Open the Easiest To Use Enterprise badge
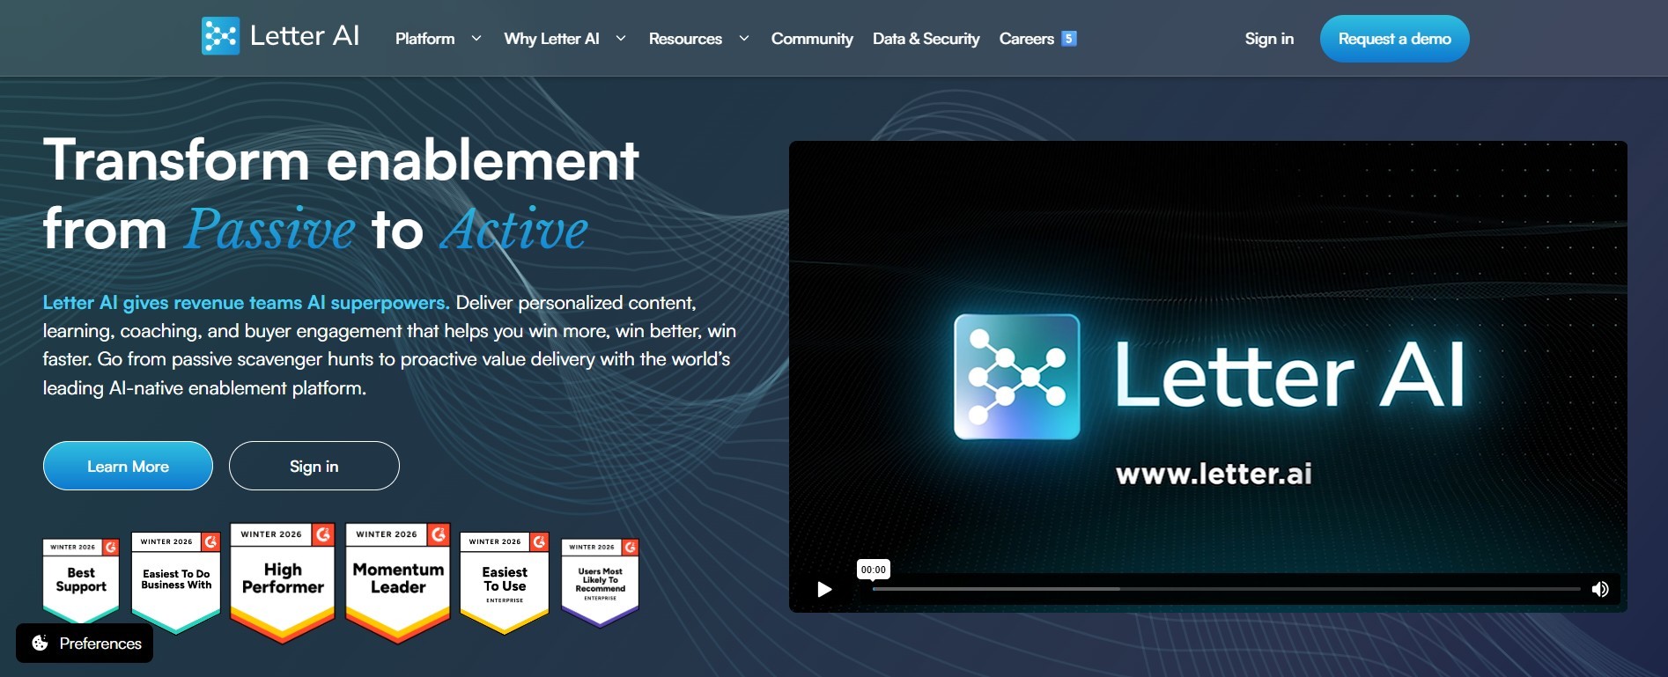This screenshot has height=677, width=1668. (505, 582)
